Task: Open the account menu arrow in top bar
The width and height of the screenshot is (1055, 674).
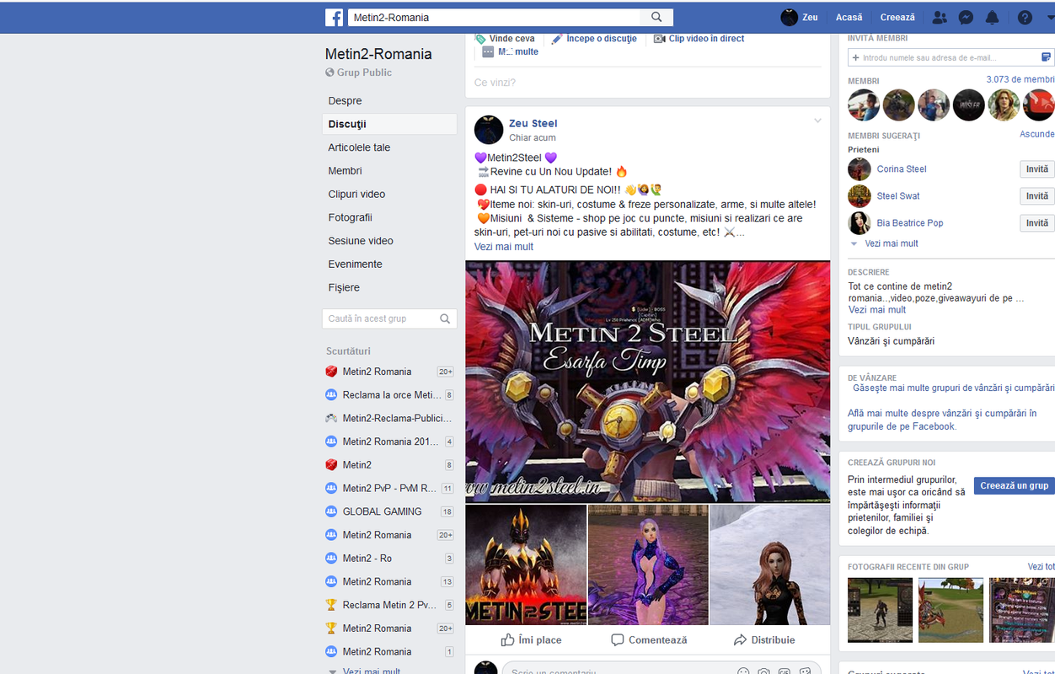Action: (x=1050, y=18)
